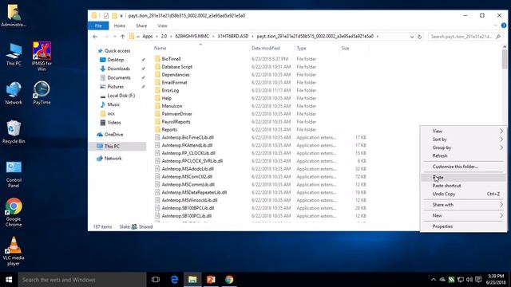The width and height of the screenshot is (511, 287).
Task: Select Customize this folder menu entry
Action: click(x=463, y=167)
